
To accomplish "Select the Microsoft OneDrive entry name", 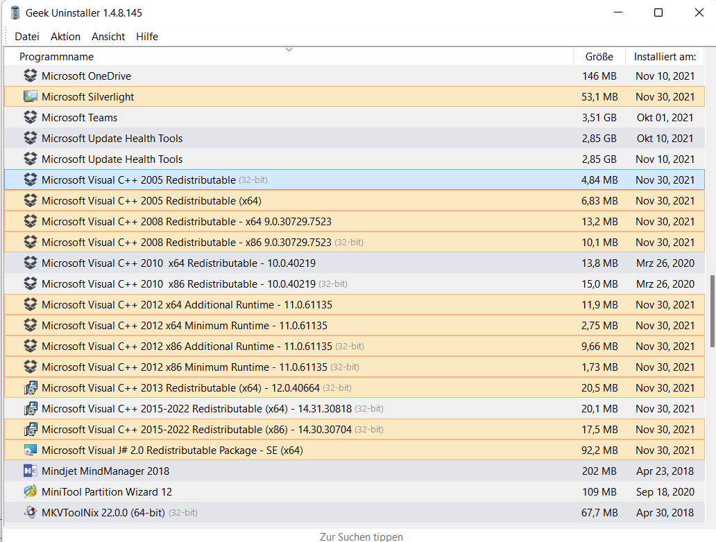I will [x=86, y=76].
